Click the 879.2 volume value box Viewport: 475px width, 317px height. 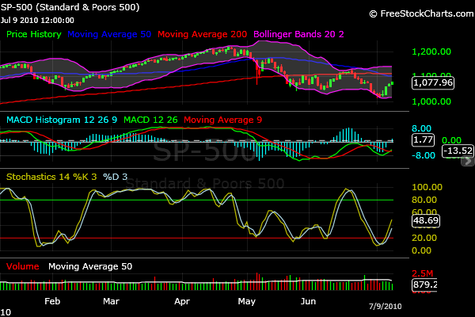424,285
